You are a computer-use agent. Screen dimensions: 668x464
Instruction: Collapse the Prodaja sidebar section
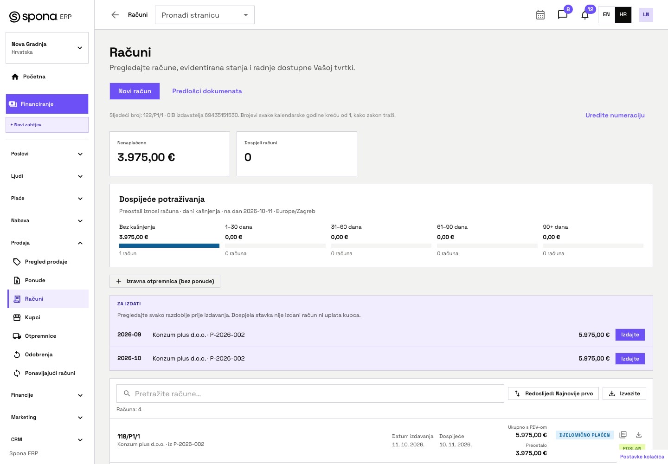[x=47, y=243]
